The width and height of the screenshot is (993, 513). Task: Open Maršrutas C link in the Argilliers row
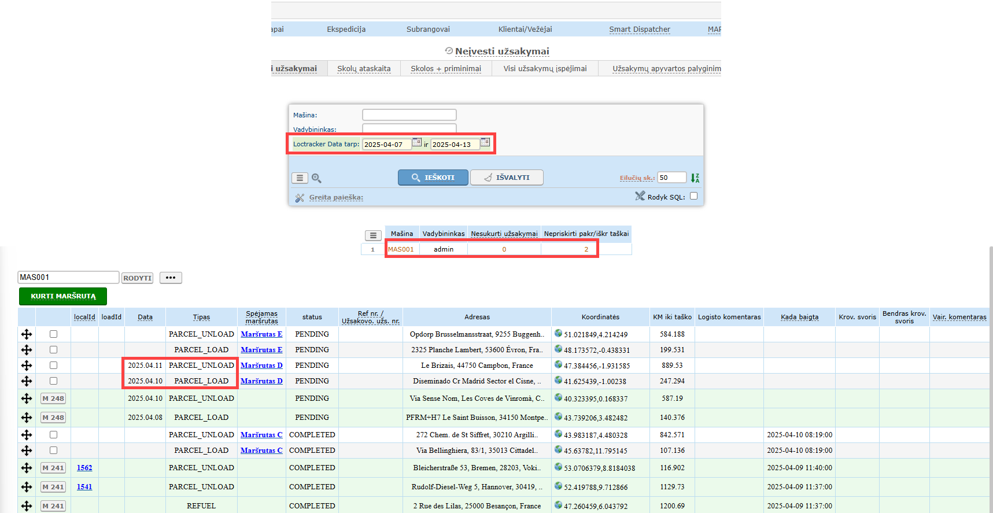pyautogui.click(x=261, y=435)
